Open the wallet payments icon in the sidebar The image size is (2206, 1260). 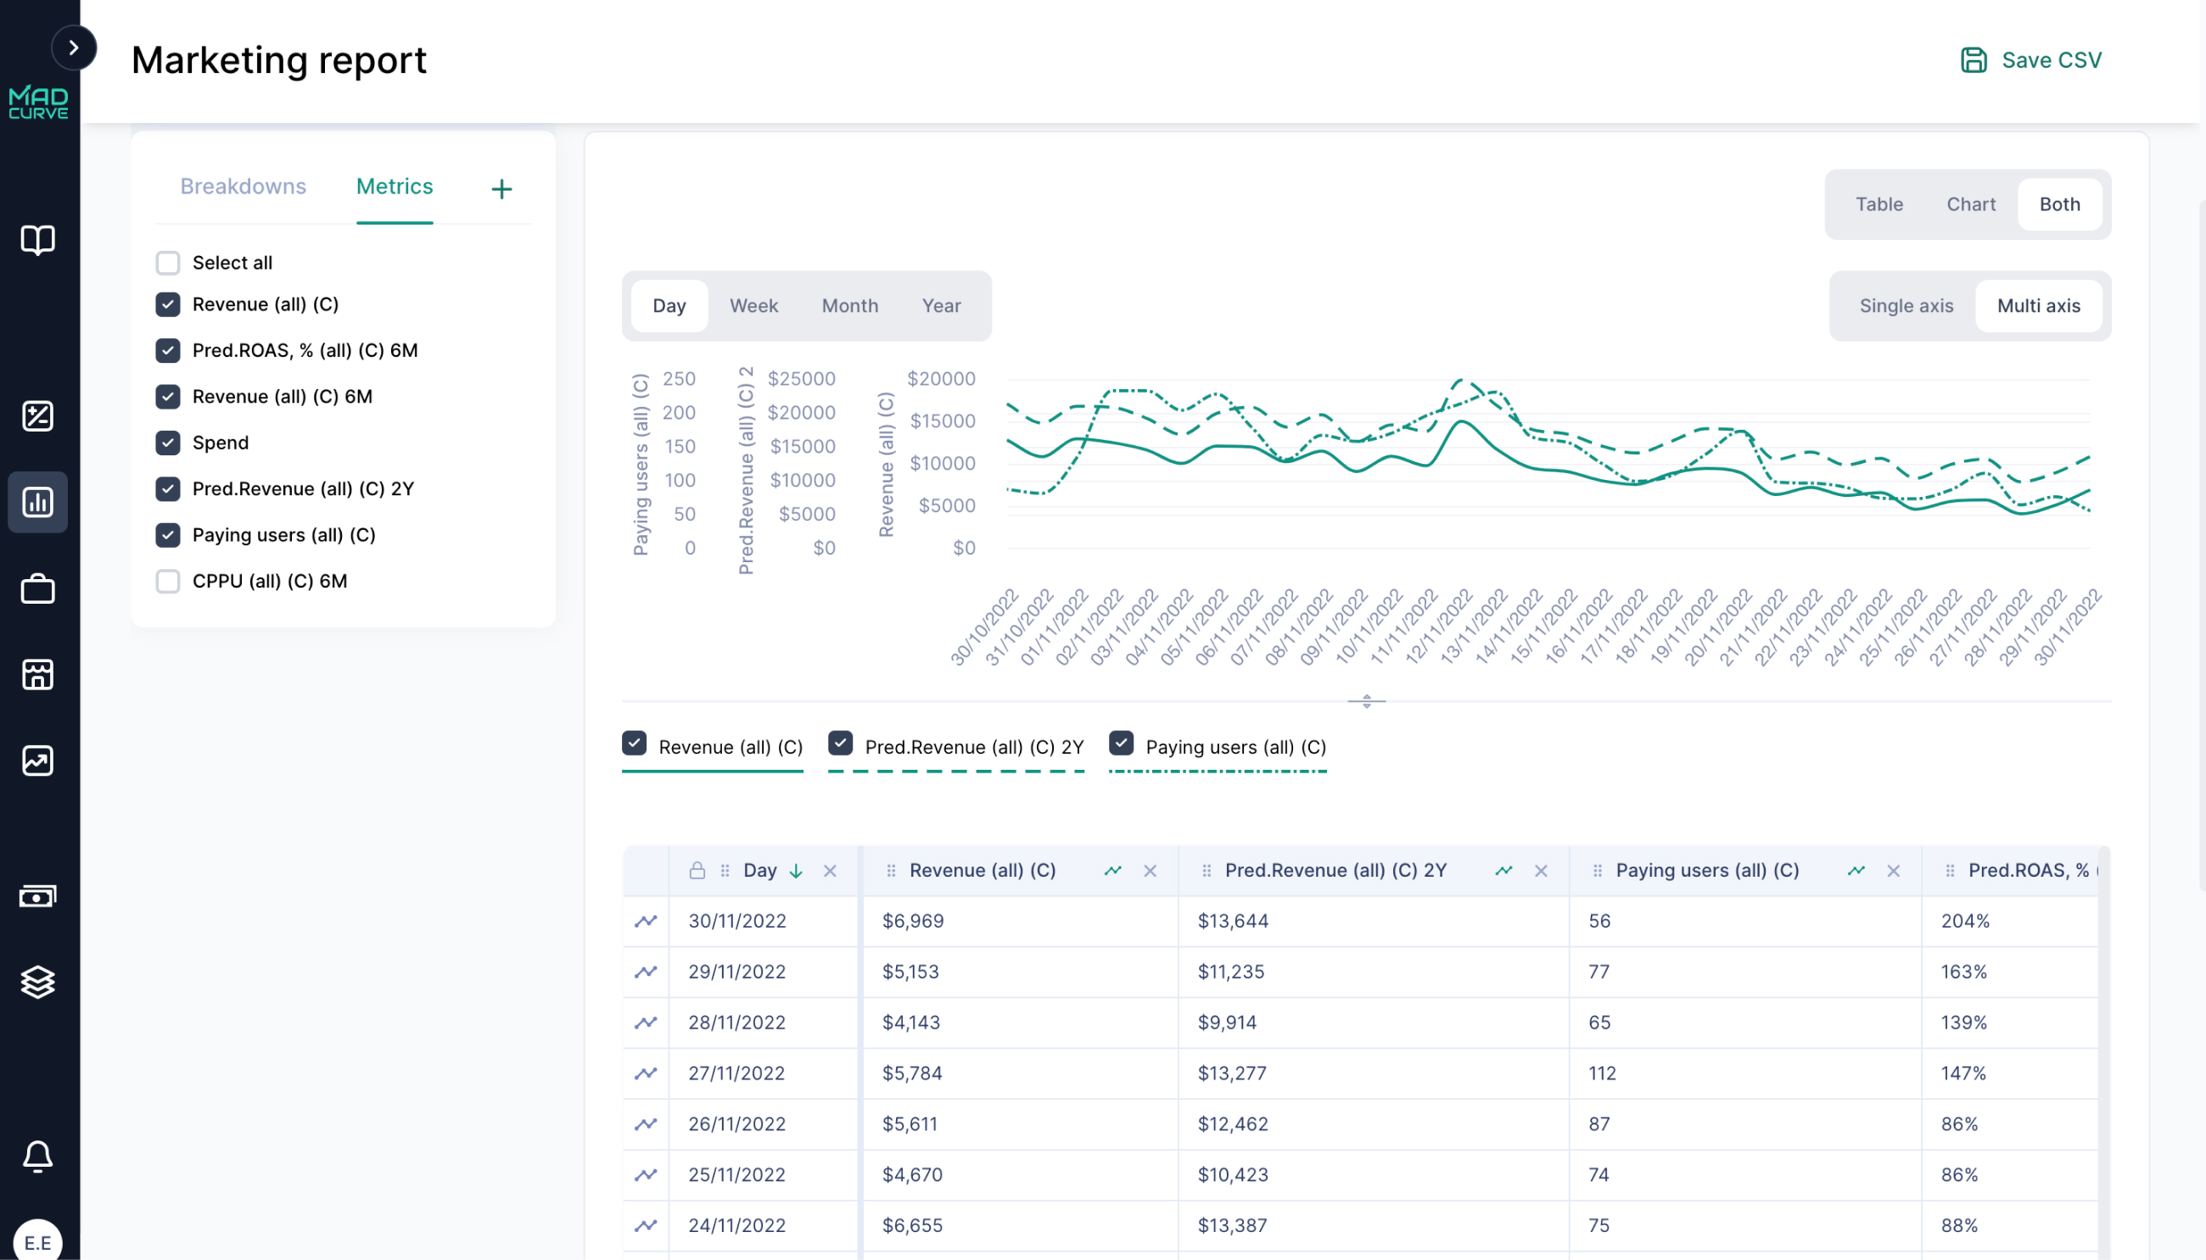pyautogui.click(x=37, y=896)
